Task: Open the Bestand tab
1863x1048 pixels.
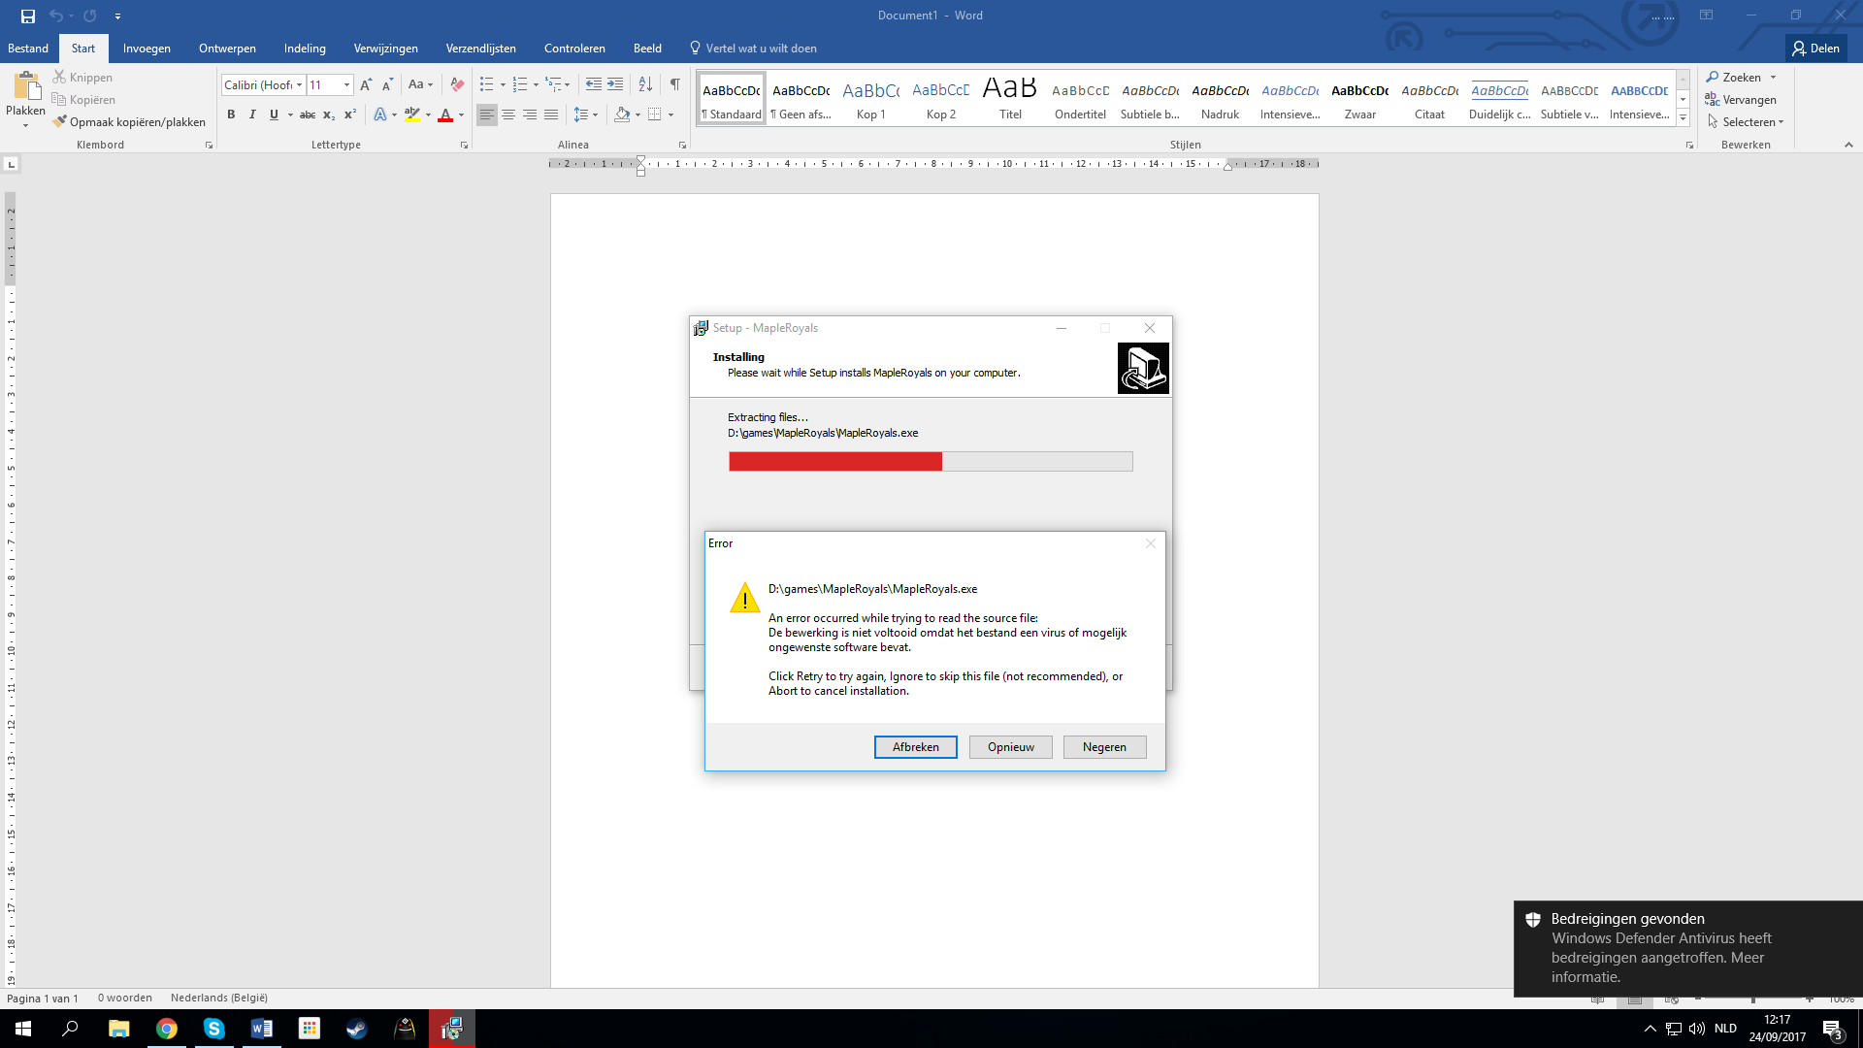Action: (28, 49)
